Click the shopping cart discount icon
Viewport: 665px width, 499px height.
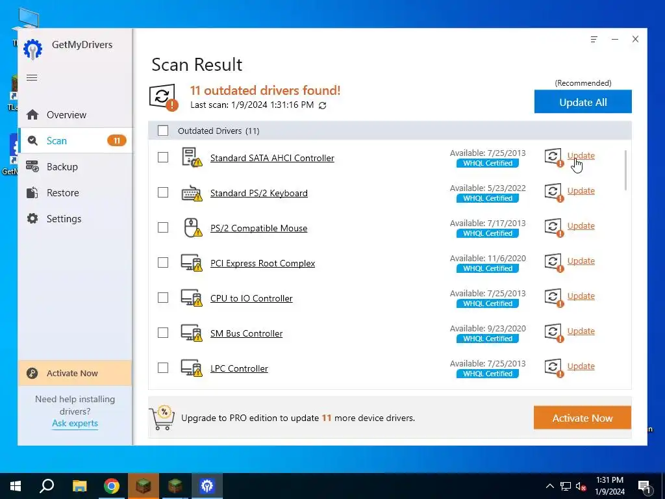(162, 418)
